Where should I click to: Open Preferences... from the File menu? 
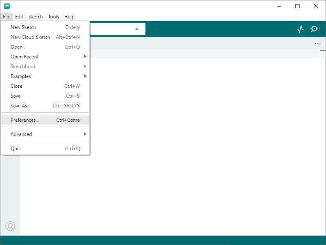click(x=45, y=120)
